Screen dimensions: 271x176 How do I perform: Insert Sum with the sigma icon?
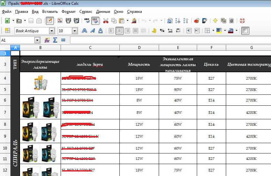point(55,40)
